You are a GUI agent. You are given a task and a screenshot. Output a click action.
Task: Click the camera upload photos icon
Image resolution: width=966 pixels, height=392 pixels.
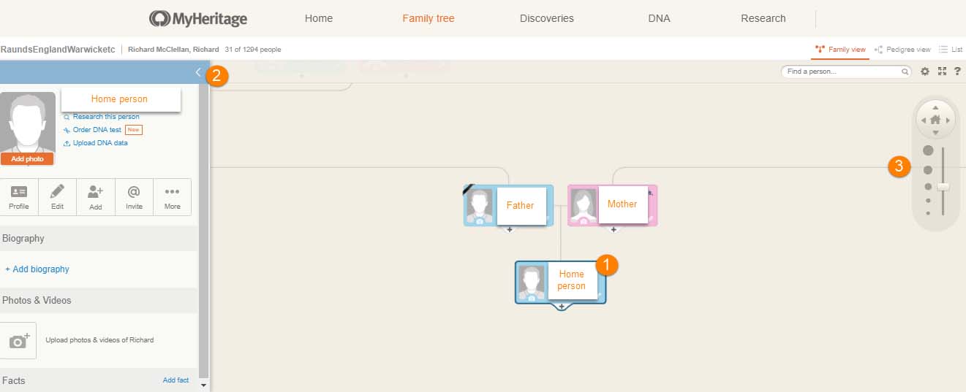(18, 340)
